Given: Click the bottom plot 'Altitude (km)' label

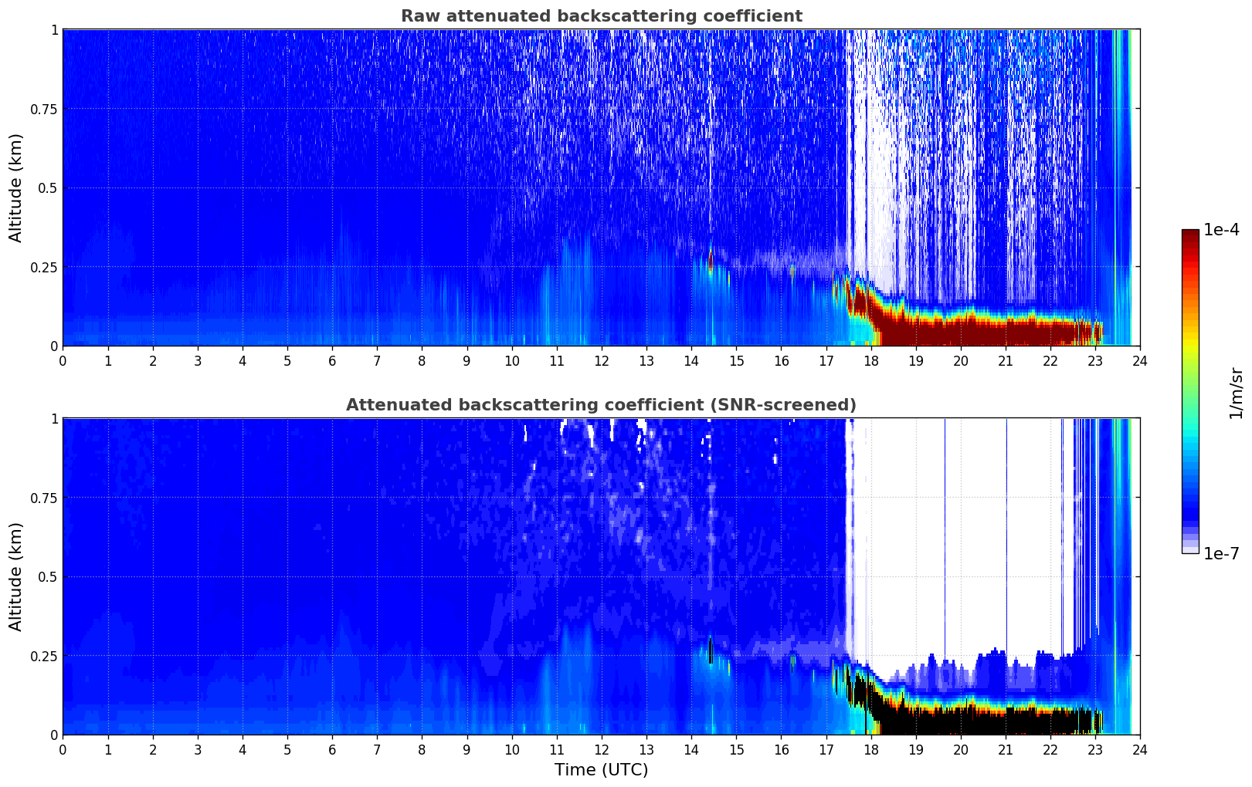Looking at the screenshot, I should [16, 576].
